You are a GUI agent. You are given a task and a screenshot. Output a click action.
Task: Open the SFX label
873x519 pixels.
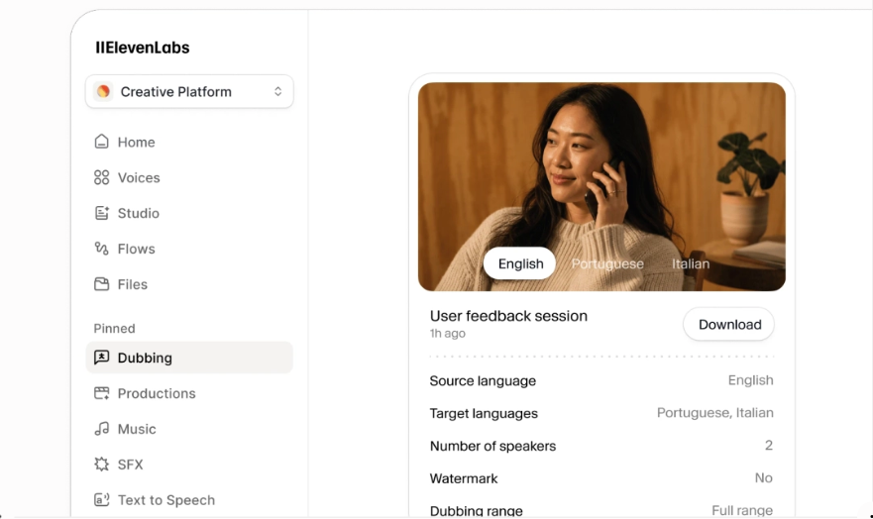[130, 465]
